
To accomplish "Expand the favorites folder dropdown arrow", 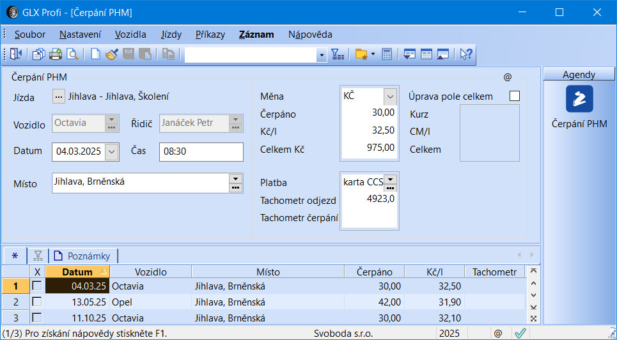I will 373,54.
